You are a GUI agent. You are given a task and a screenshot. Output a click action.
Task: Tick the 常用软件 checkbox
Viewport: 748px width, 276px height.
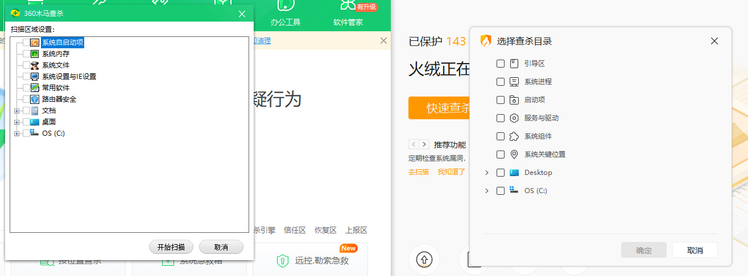pos(26,88)
